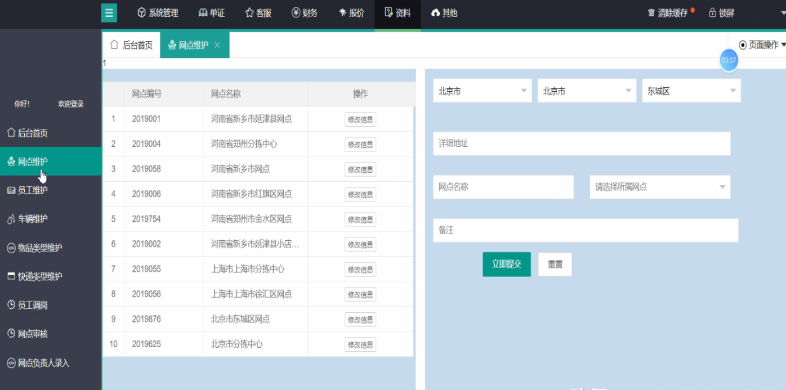Open the 页面操作 dropdown menu
786x390 pixels.
click(x=762, y=45)
